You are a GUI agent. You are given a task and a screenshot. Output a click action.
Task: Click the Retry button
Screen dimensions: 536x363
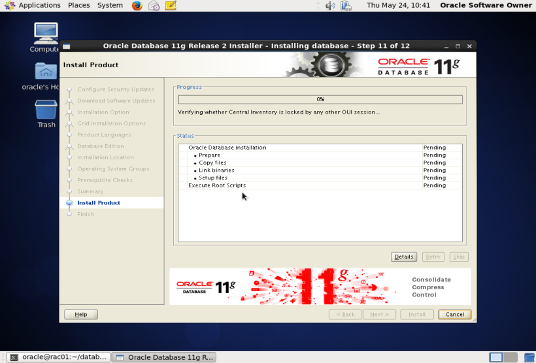pos(433,257)
